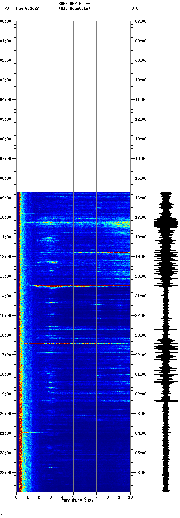Select the PDT-axis "23:00" time label
This screenshot has width=180, height=518.
point(6,473)
